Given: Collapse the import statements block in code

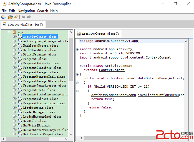Looking at the screenshot, I should (77, 49).
